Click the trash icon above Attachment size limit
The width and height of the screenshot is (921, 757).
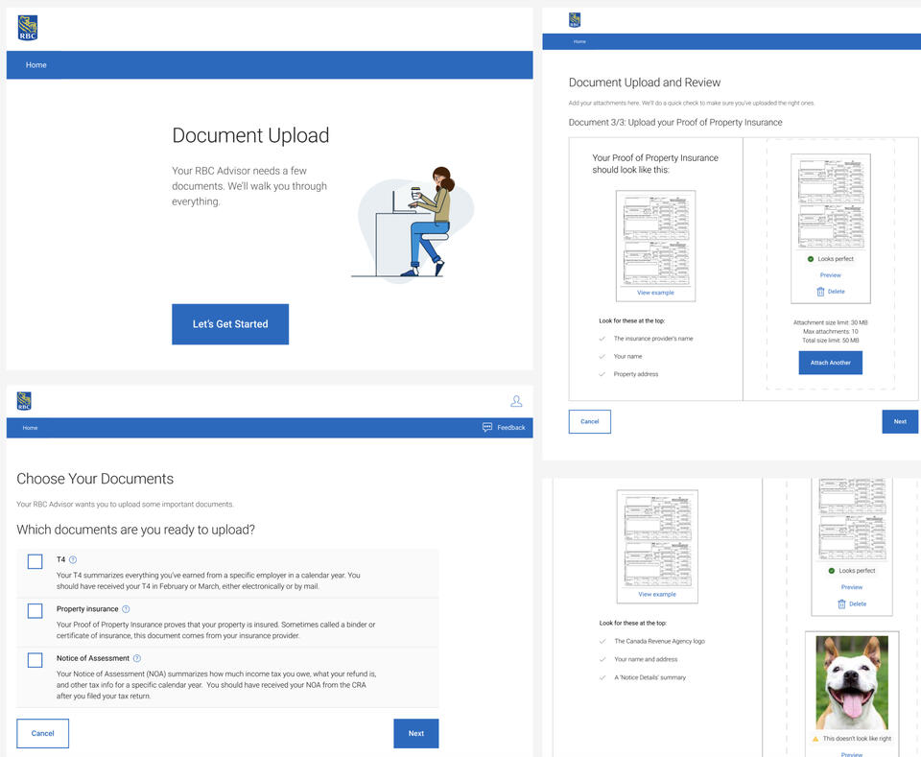click(820, 292)
